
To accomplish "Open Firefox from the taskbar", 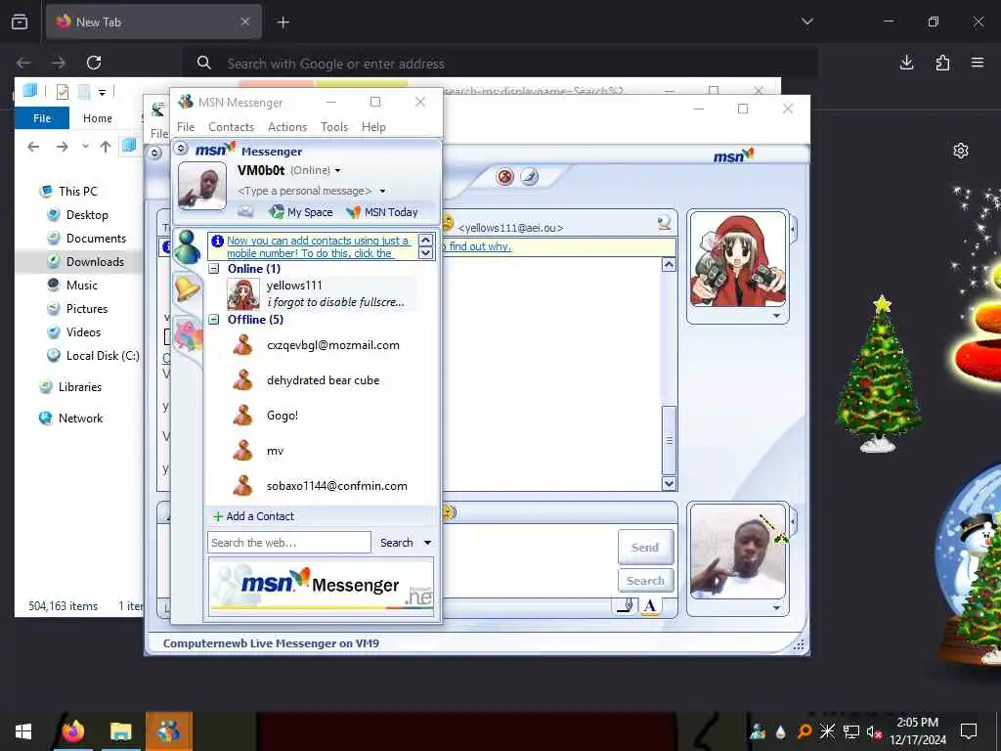I will click(x=72, y=731).
